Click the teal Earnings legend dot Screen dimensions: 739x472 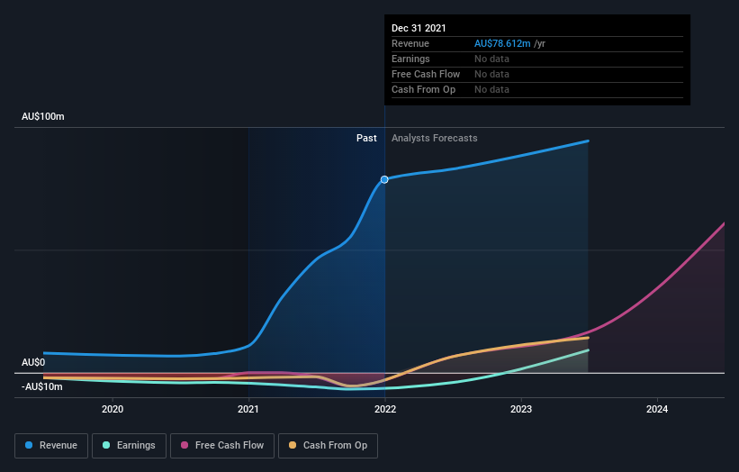[x=106, y=445]
